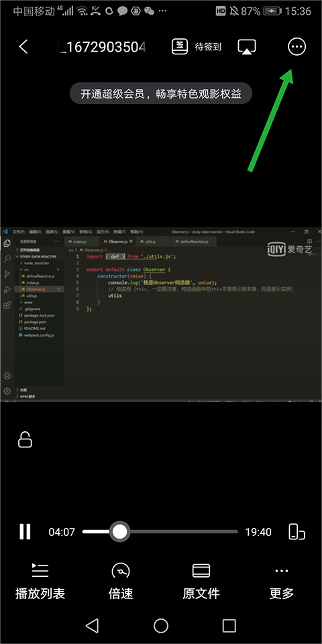Tap the video frame showing Observer.js code
322x644 pixels.
point(161,315)
